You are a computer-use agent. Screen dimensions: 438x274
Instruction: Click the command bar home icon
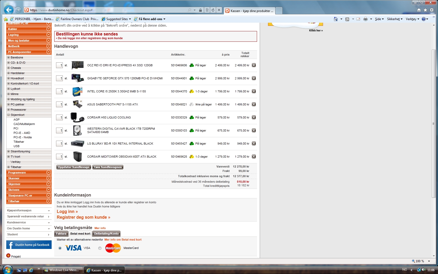tap(336, 19)
